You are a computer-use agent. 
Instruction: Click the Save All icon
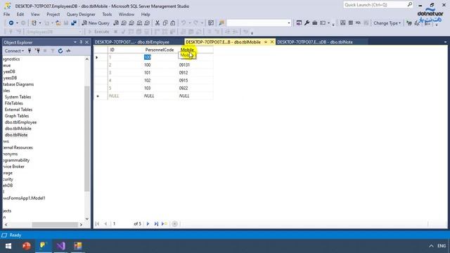click(74, 23)
